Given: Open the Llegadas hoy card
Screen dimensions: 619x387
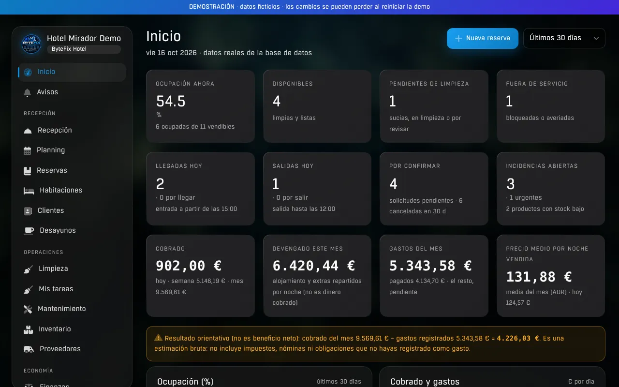Looking at the screenshot, I should [x=200, y=189].
